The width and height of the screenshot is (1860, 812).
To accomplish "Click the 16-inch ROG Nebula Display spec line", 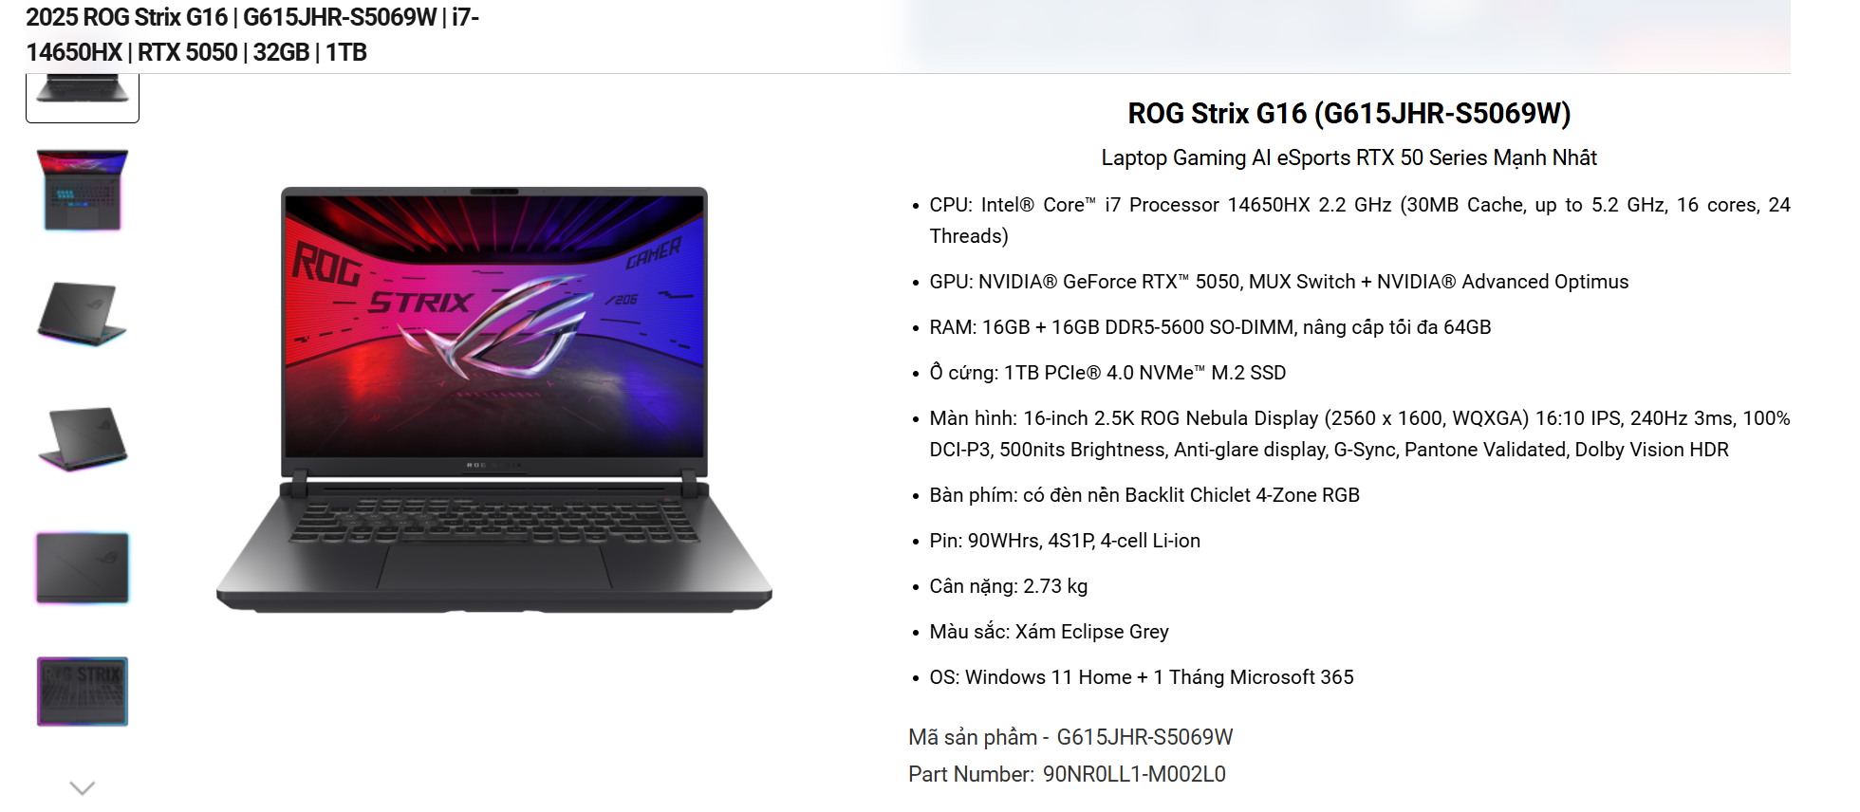I will 1359,434.
